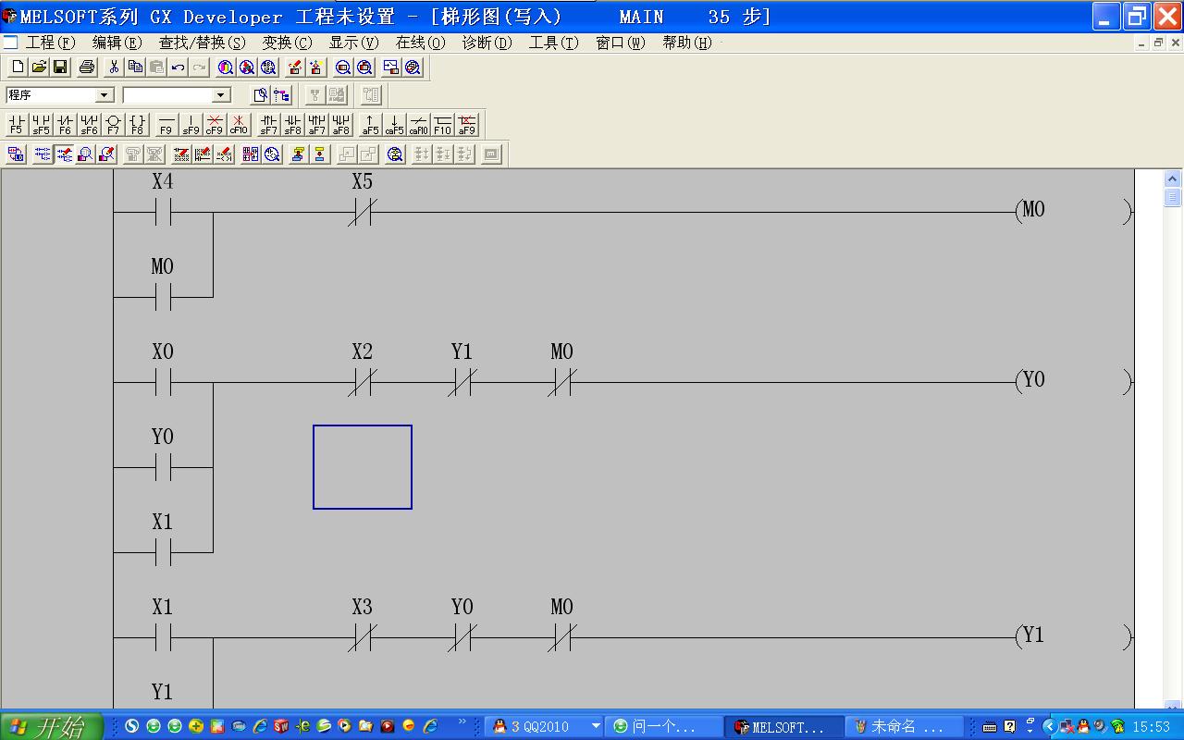Toggle monitor mode magnifier button
This screenshot has height=740, width=1184.
point(85,154)
